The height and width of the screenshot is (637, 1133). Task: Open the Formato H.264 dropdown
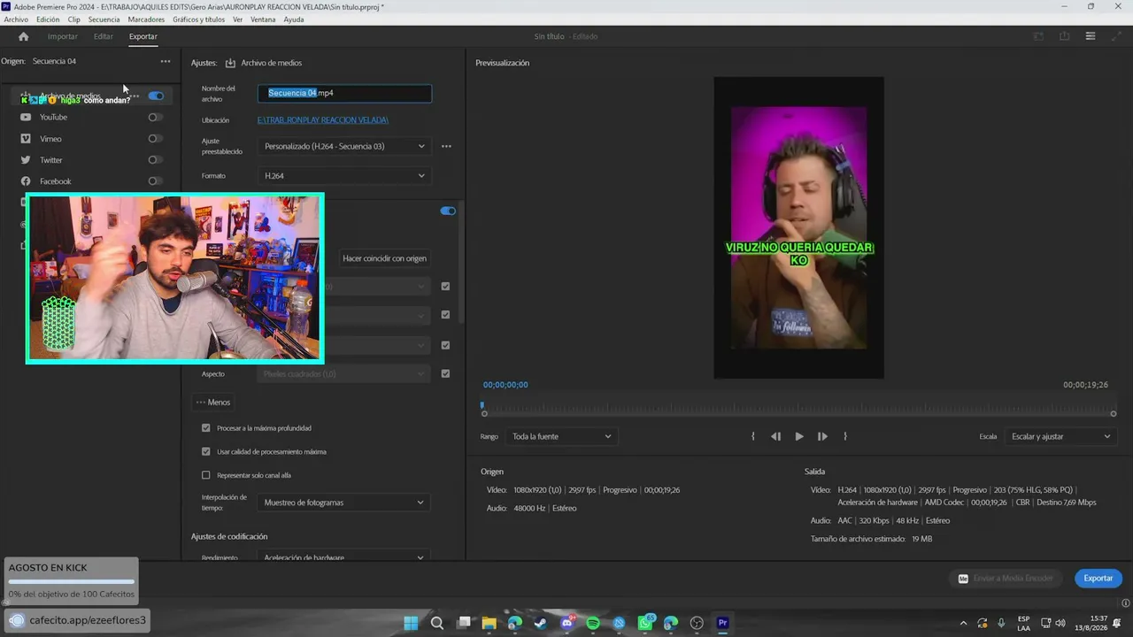344,176
